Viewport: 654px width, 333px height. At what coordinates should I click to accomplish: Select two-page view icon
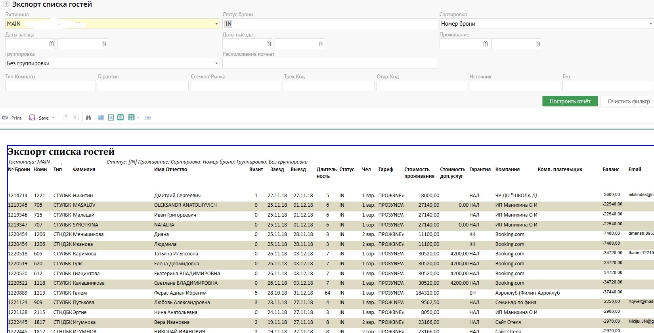120,118
